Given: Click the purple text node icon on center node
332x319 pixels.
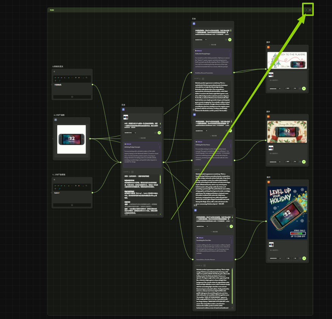Looking at the screenshot, I should (x=123, y=109).
